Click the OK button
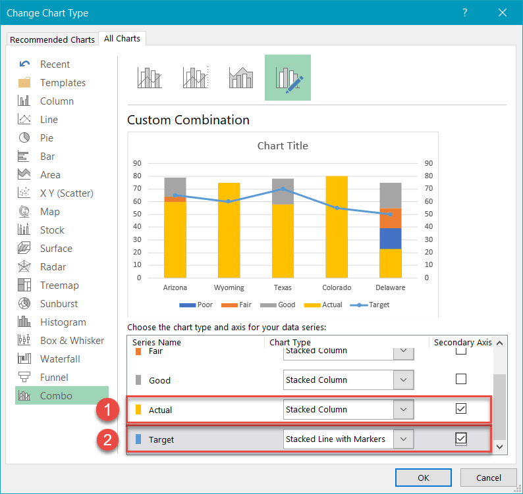The image size is (523, 494). pos(424,478)
